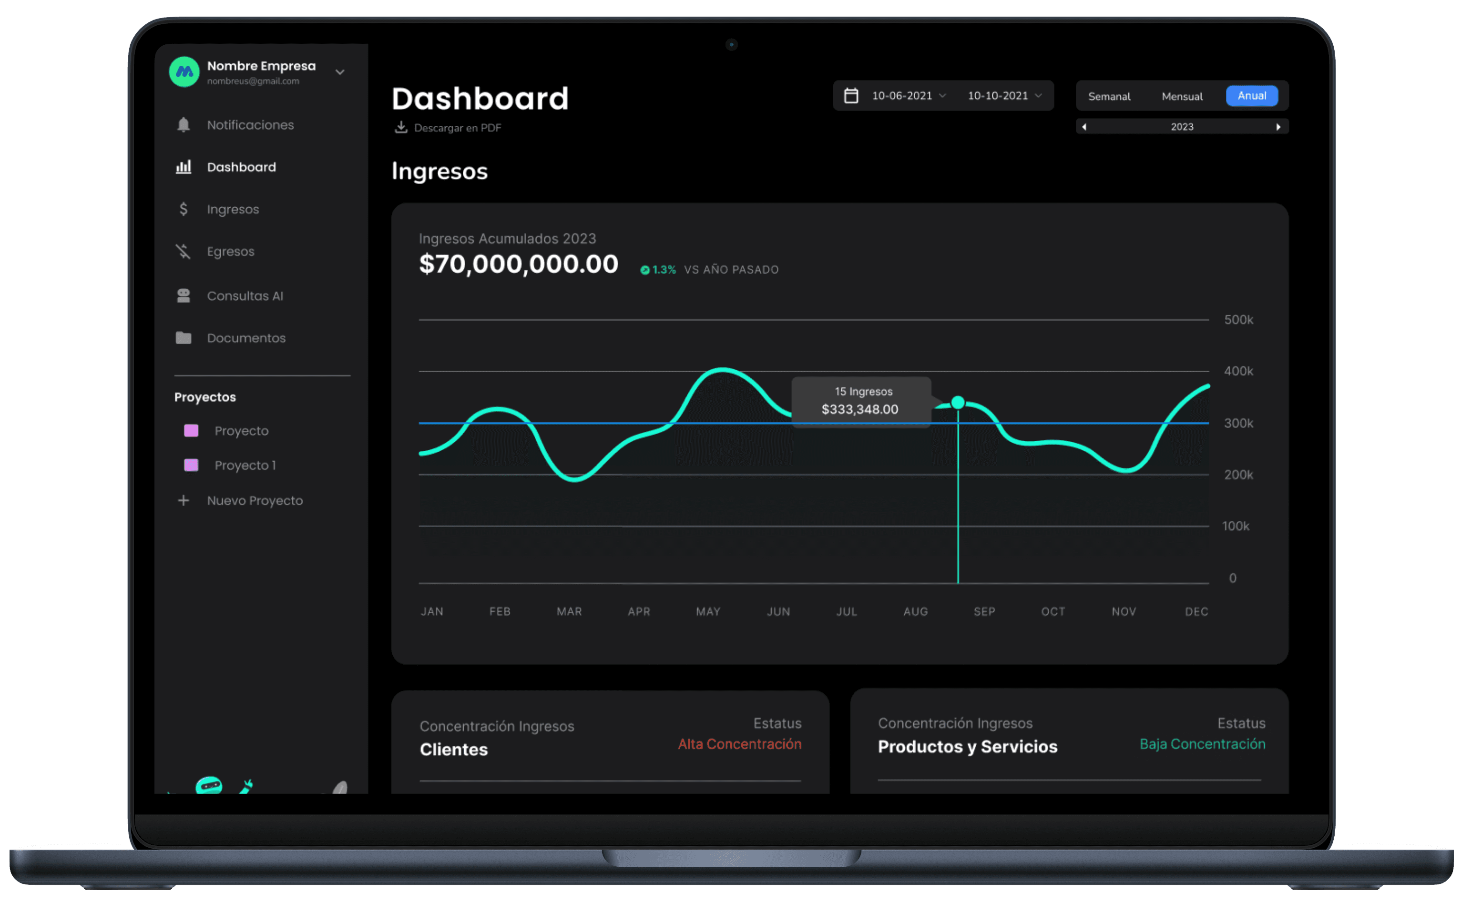Click the download icon for PDF
The height and width of the screenshot is (903, 1461).
[x=401, y=127]
